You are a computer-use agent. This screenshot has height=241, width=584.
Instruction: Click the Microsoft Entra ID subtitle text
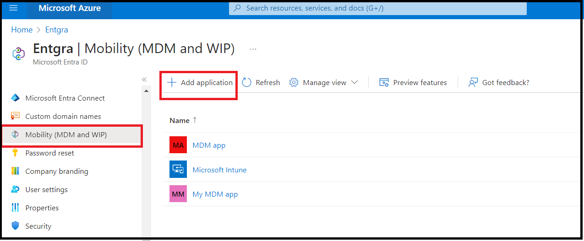(60, 62)
